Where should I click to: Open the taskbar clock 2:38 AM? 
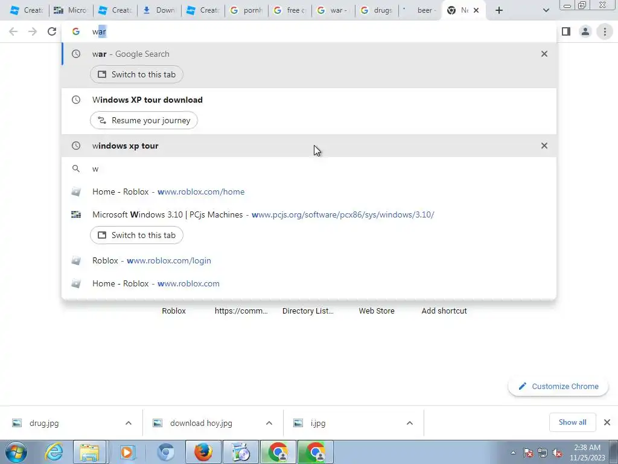(587, 453)
